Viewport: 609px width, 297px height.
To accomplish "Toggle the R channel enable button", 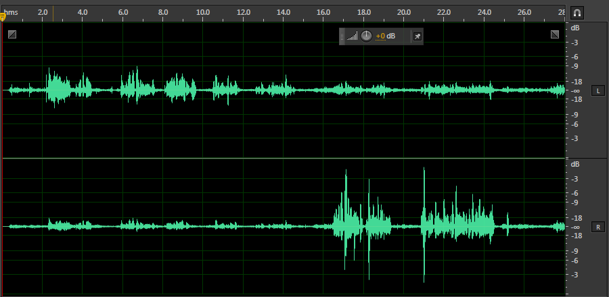I will point(598,227).
